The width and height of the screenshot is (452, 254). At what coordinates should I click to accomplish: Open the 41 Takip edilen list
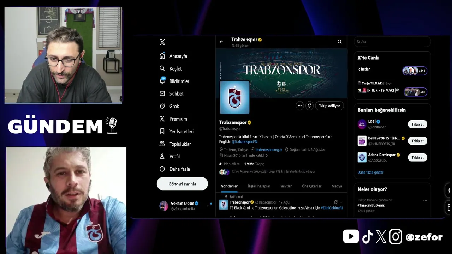click(x=230, y=164)
